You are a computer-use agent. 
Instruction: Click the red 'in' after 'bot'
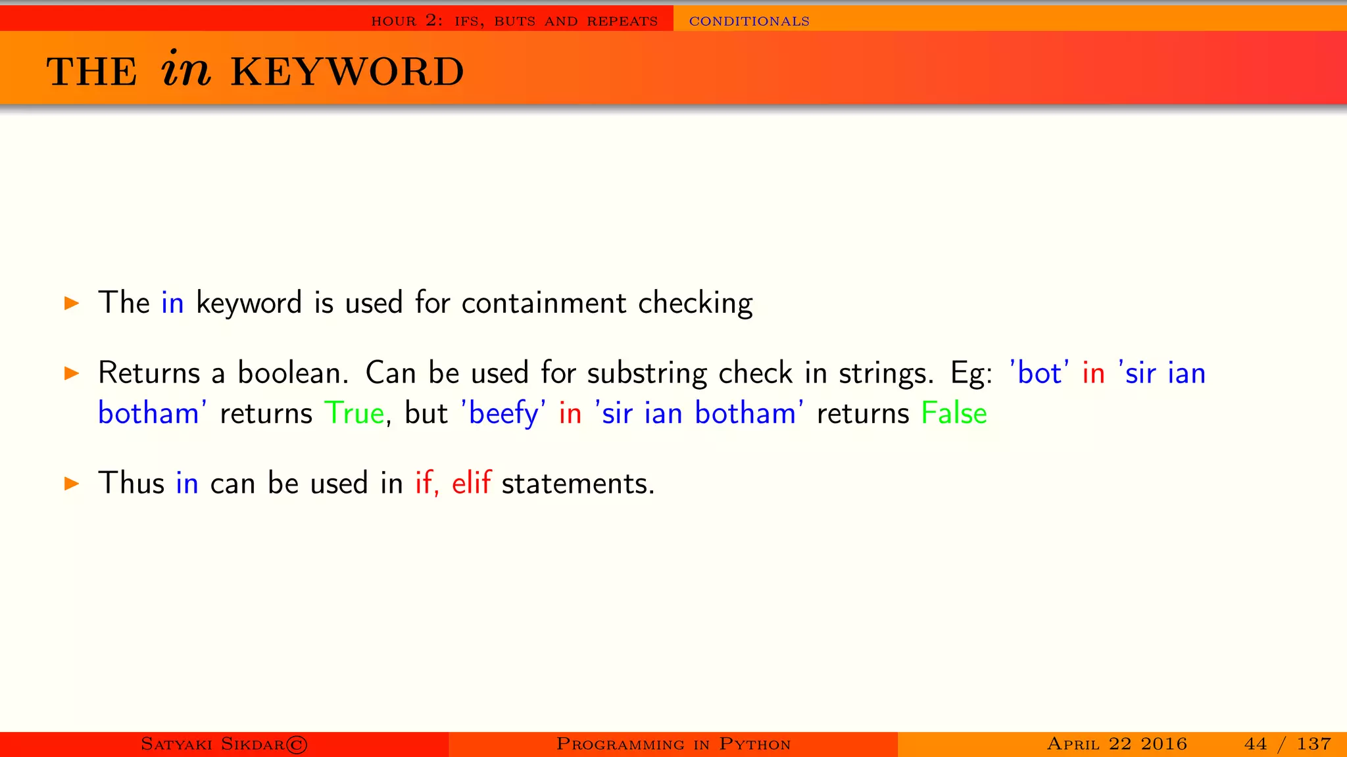click(x=1094, y=373)
